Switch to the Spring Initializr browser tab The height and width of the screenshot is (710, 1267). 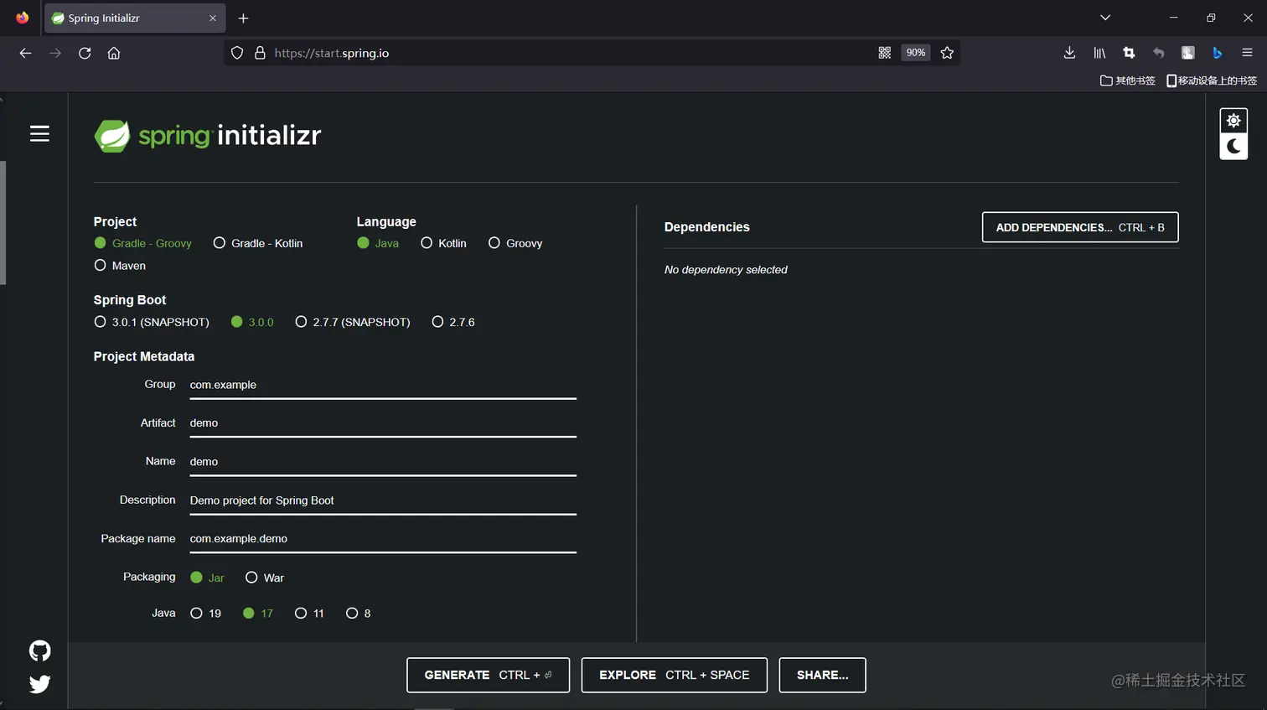click(x=134, y=18)
